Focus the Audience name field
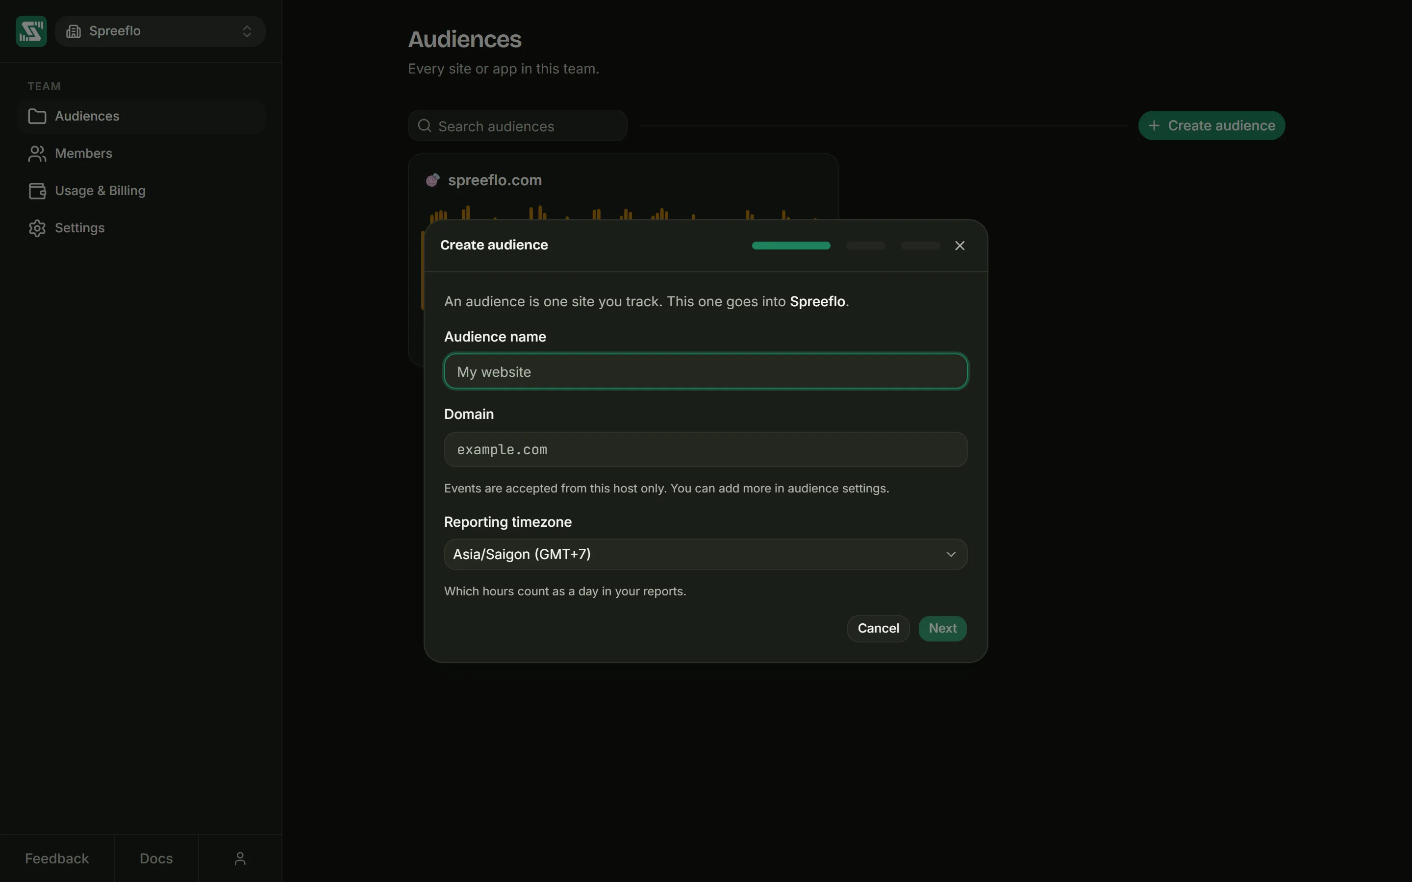The height and width of the screenshot is (882, 1412). click(x=706, y=371)
